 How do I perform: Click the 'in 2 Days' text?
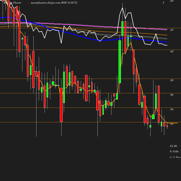click(175, 157)
